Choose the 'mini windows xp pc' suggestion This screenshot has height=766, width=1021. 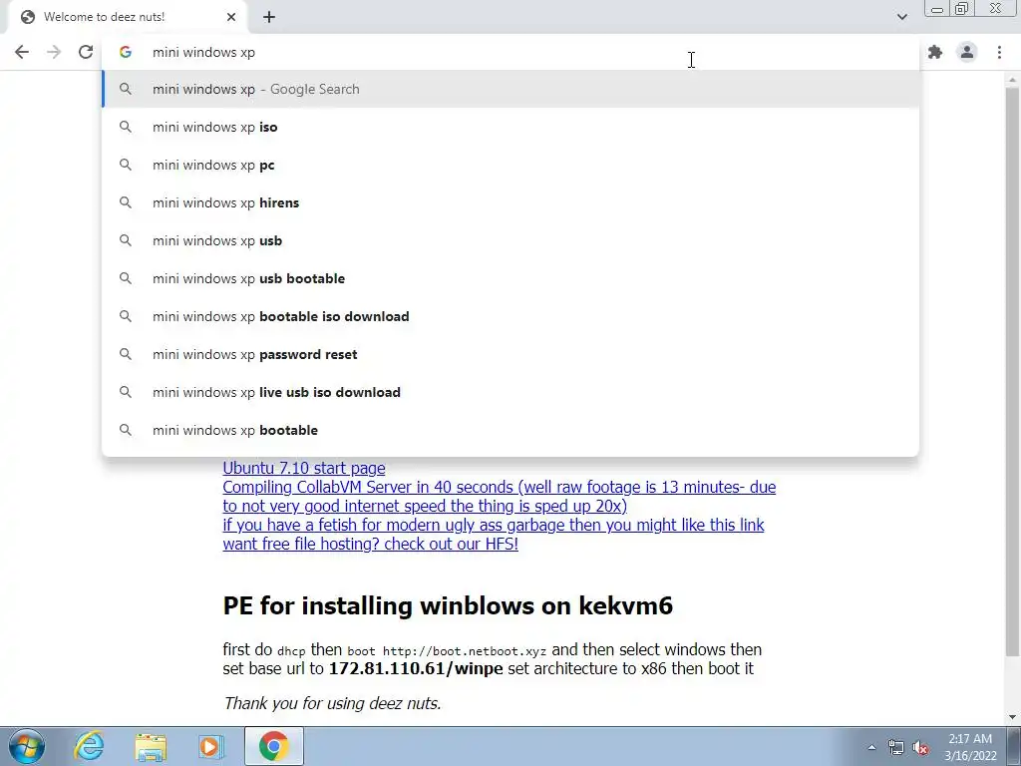(x=510, y=165)
